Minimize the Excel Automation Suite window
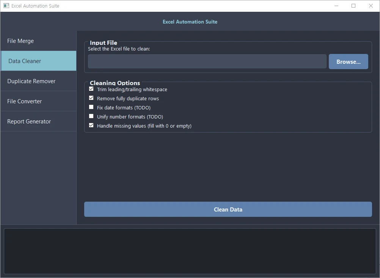Screen dimensions: 380x278 click(336, 6)
